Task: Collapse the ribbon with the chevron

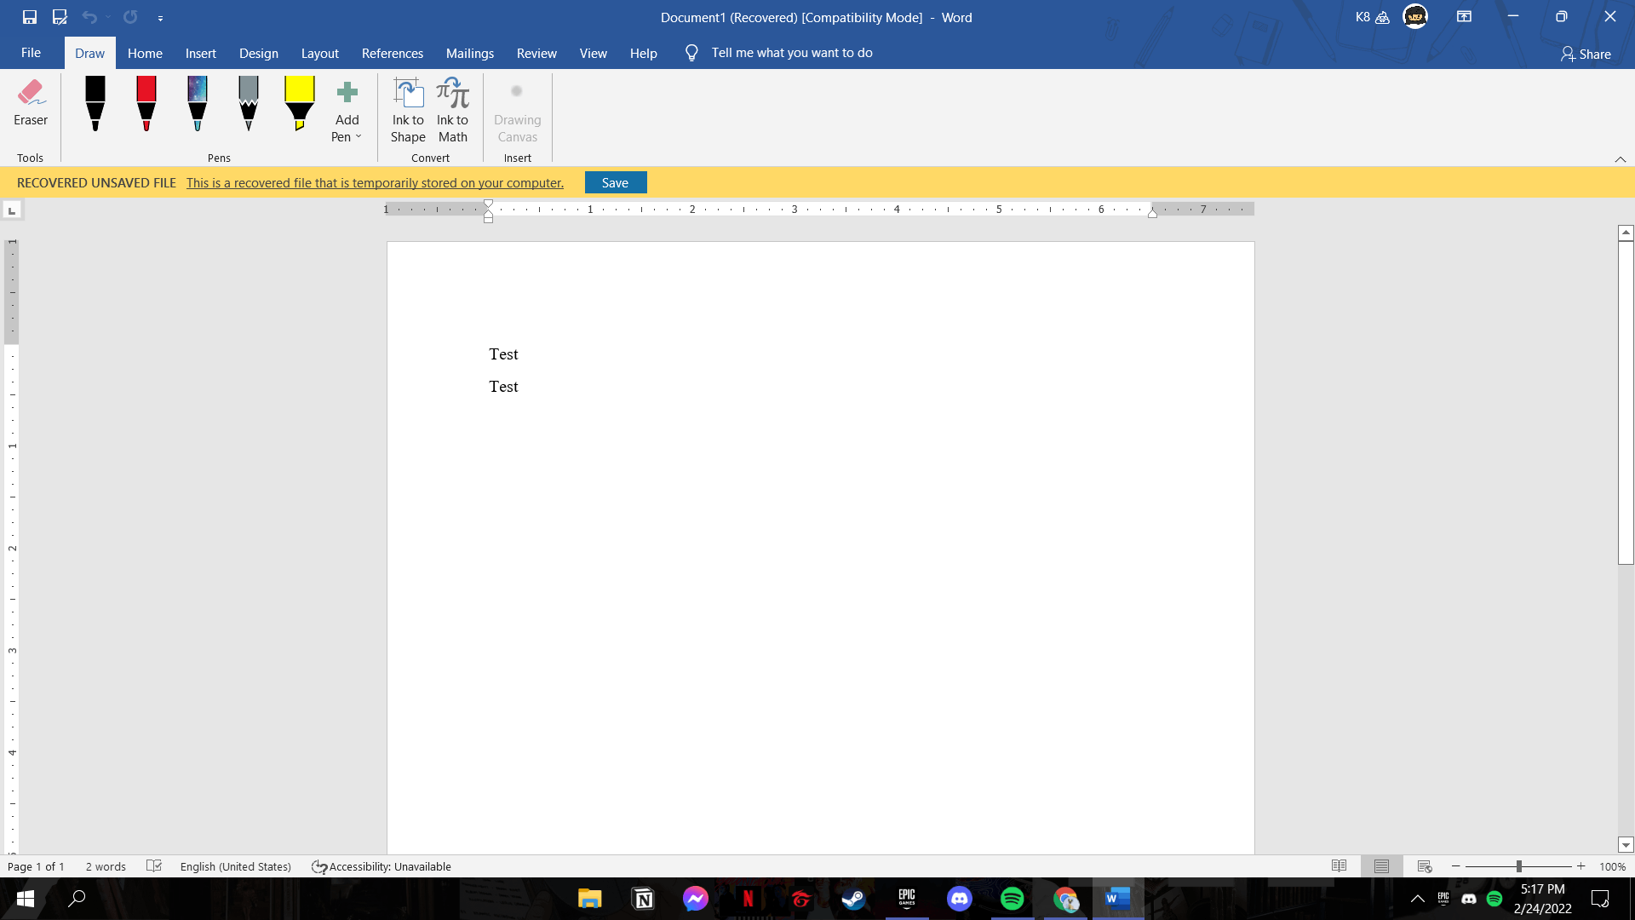Action: [1621, 159]
